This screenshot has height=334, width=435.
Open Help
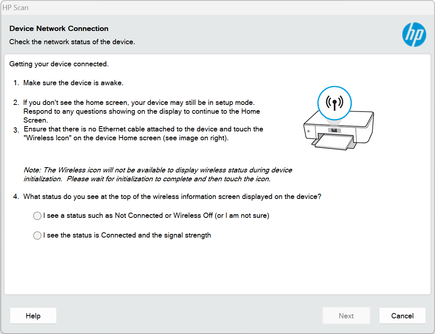coord(33,316)
